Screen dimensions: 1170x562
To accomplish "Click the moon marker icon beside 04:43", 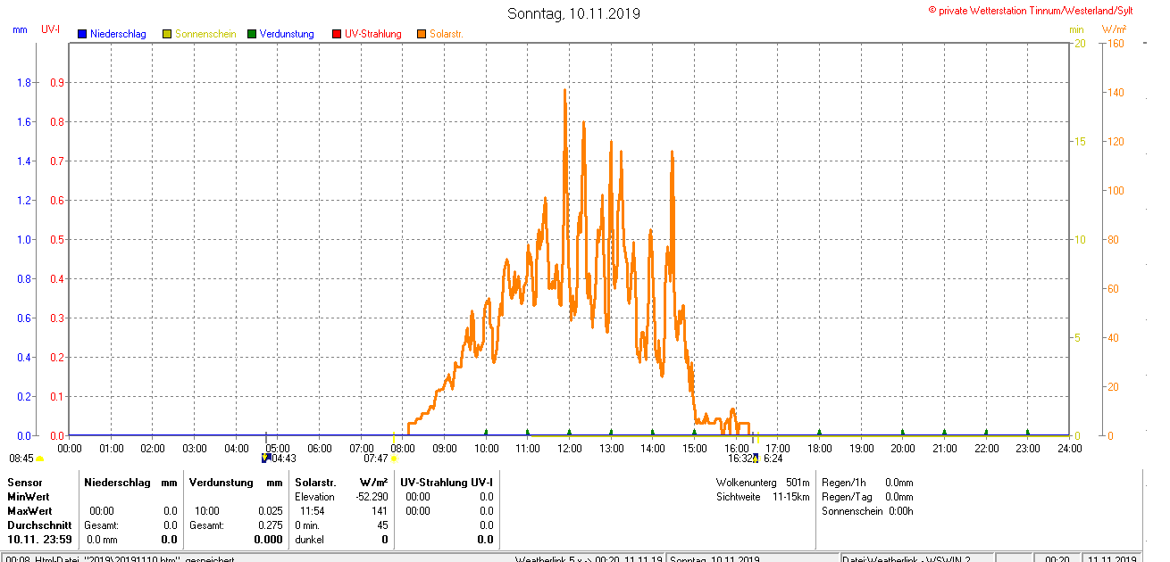I will (265, 458).
